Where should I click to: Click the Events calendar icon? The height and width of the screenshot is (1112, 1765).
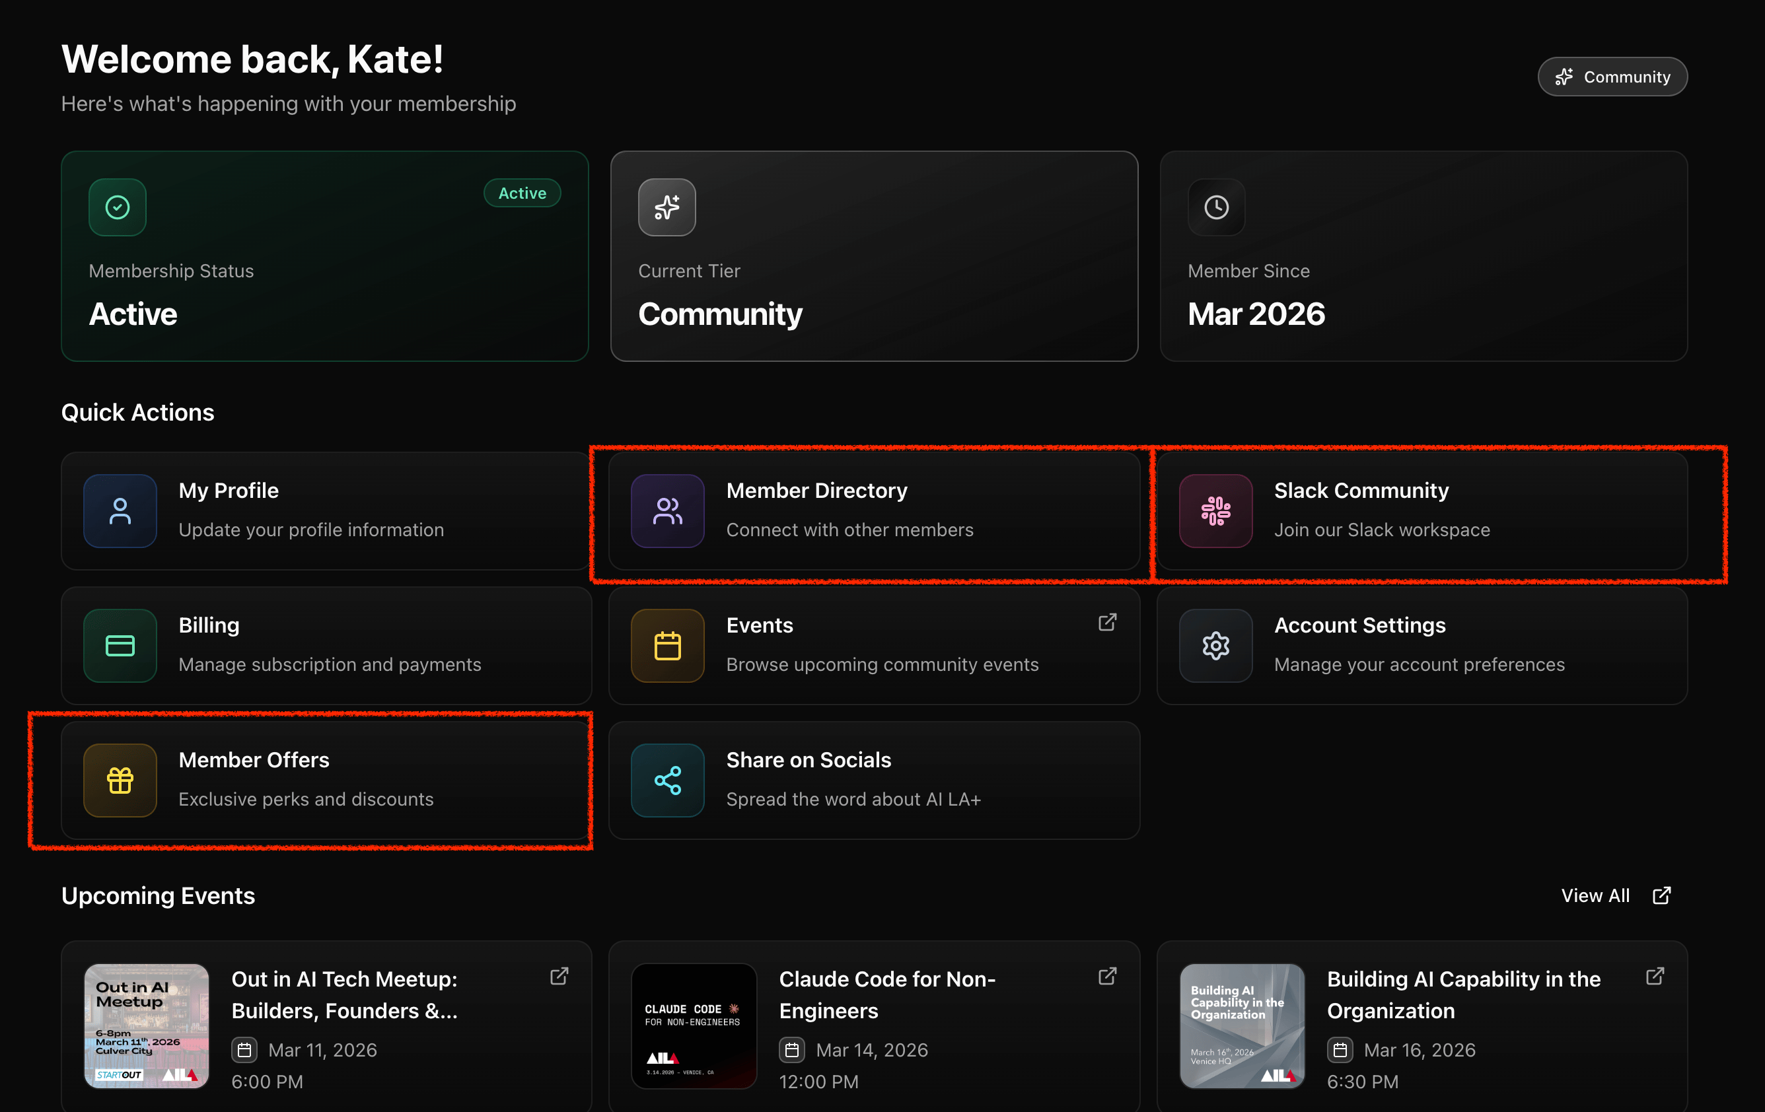pos(667,645)
